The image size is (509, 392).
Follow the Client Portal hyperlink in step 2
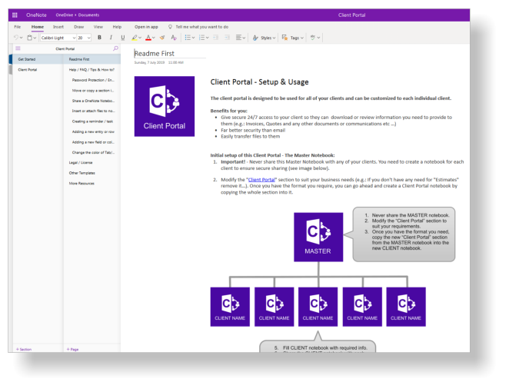coord(261,180)
